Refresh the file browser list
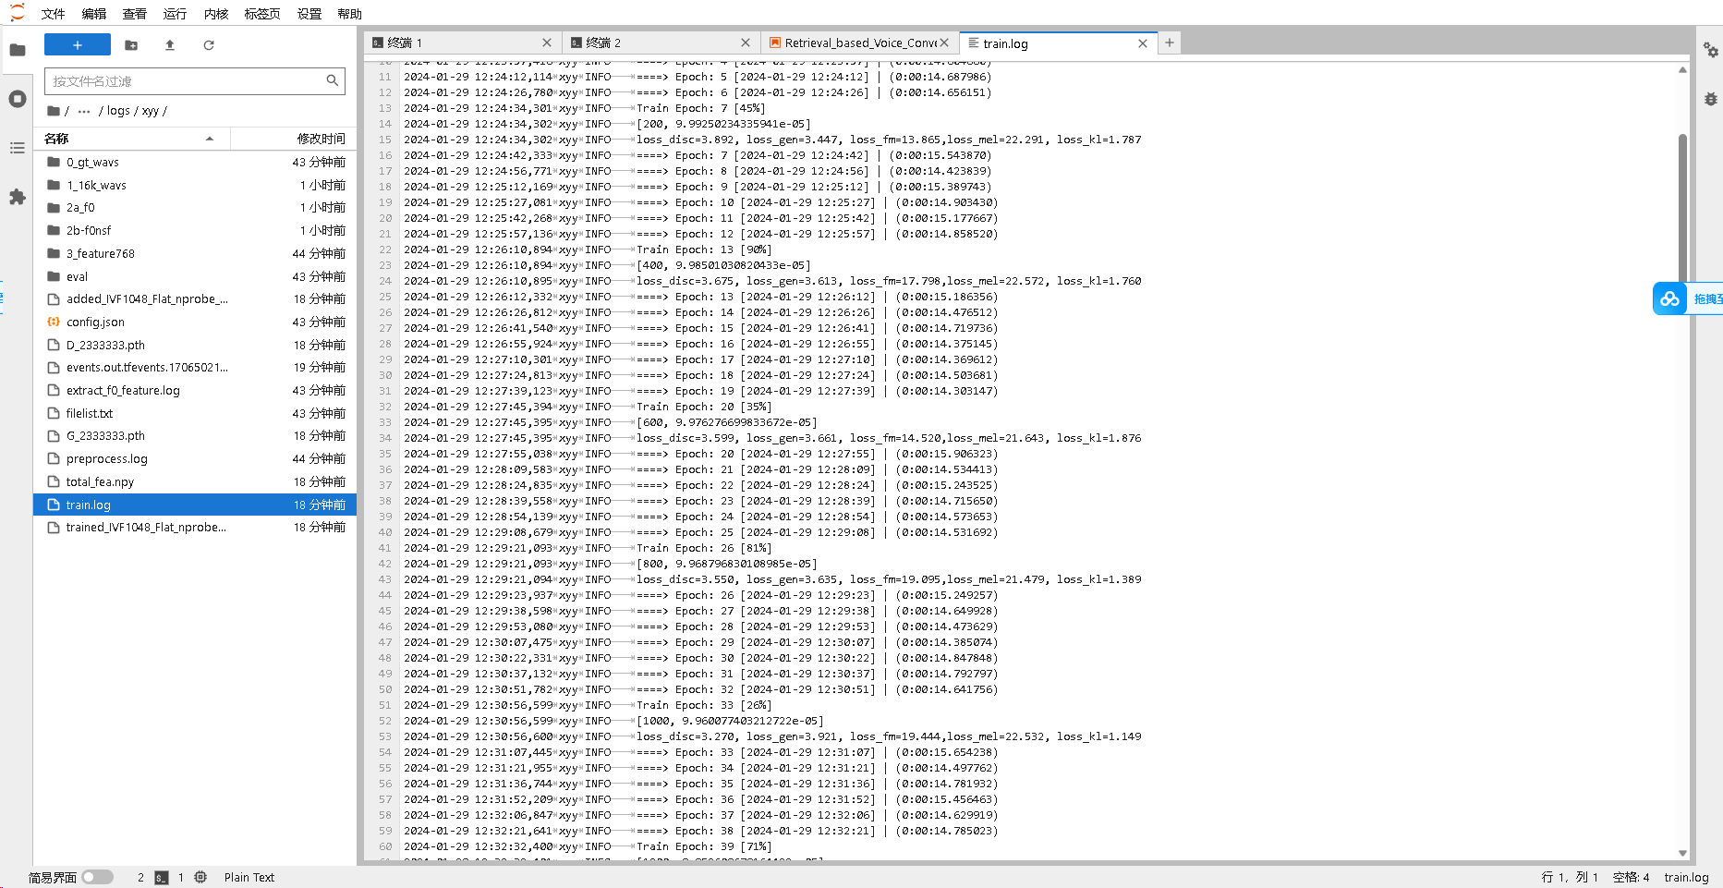The height and width of the screenshot is (888, 1723). tap(209, 44)
